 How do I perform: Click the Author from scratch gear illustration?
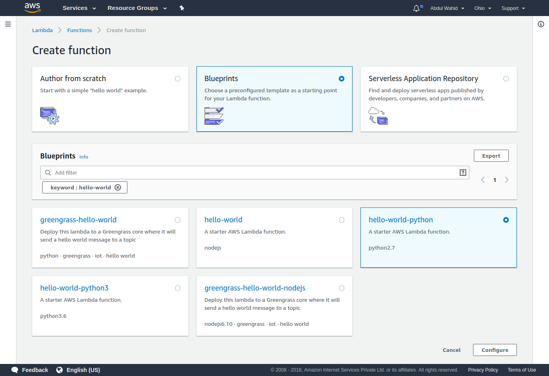click(50, 116)
